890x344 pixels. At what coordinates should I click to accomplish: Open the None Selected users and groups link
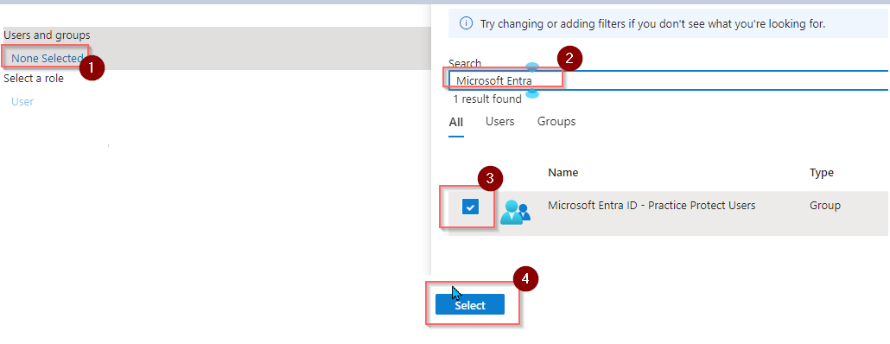pos(48,58)
